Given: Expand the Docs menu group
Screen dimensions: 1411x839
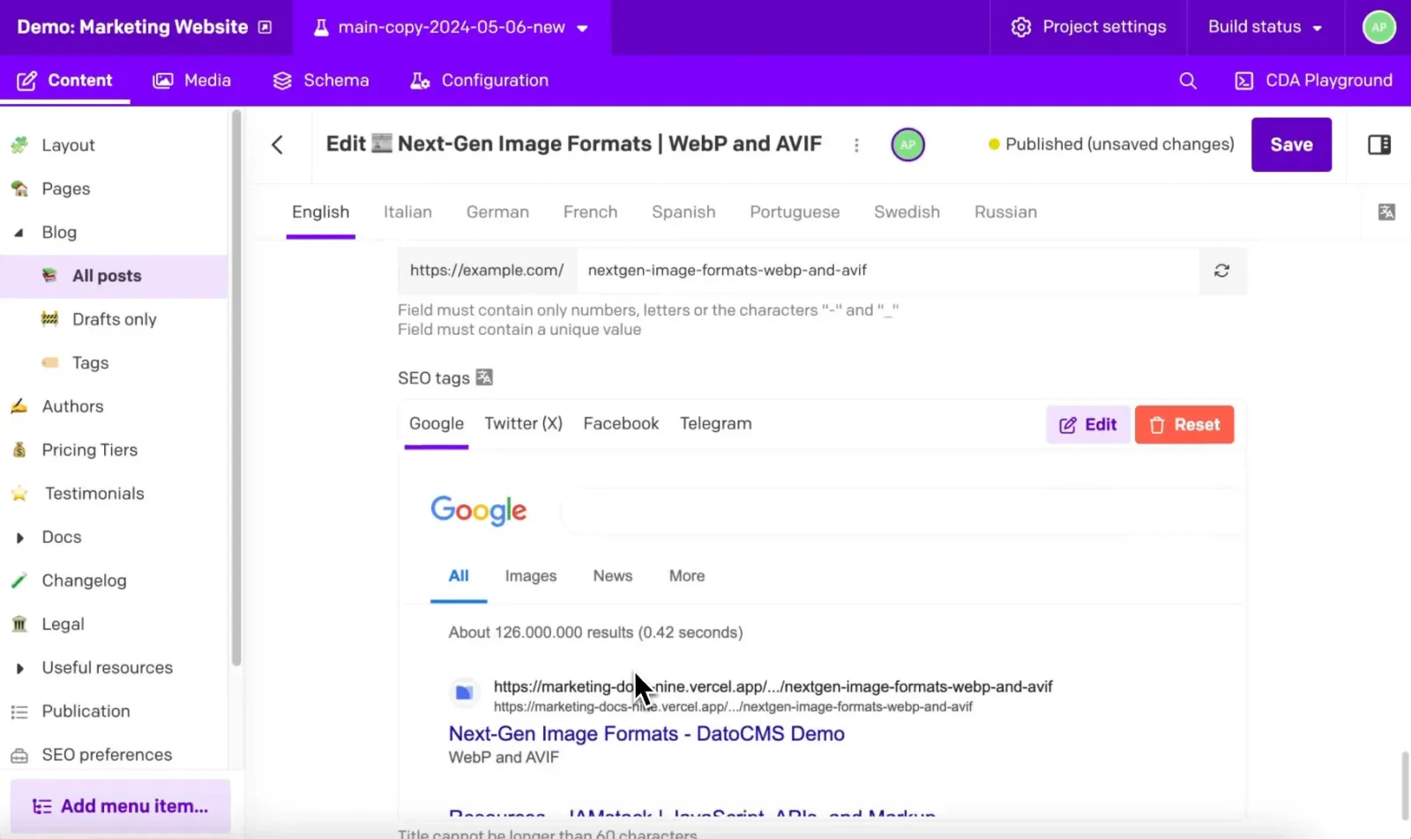Looking at the screenshot, I should [x=19, y=538].
